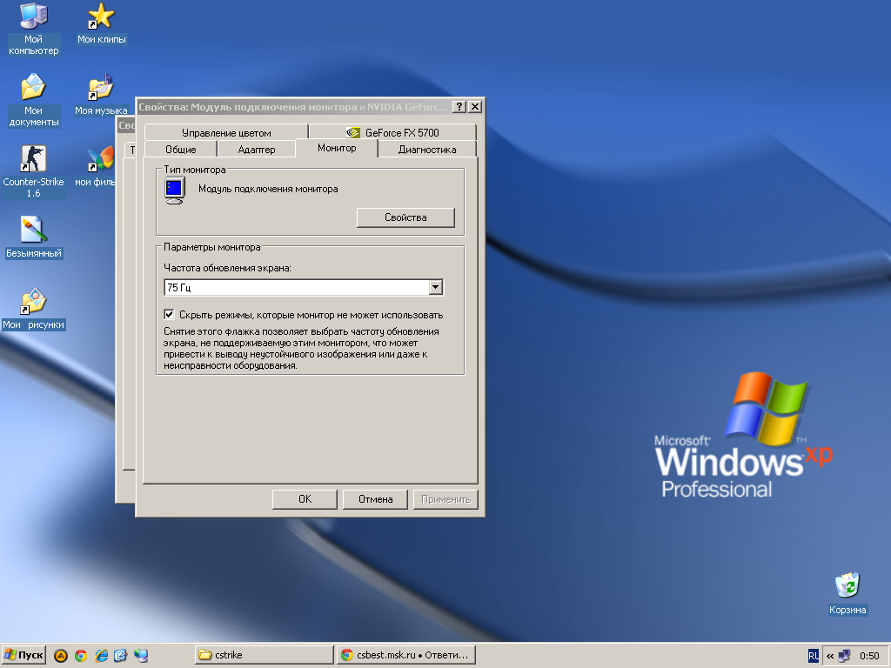Viewport: 891px width, 668px height.
Task: Switch to the Адаптер tab
Action: tap(257, 150)
